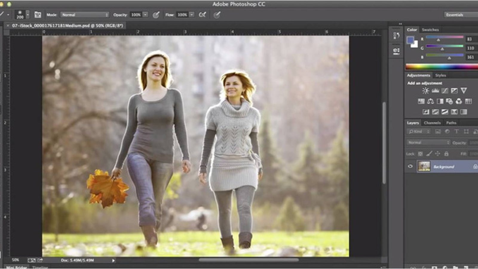Toggle pressure for opacity button
This screenshot has height=269, width=478.
[156, 15]
